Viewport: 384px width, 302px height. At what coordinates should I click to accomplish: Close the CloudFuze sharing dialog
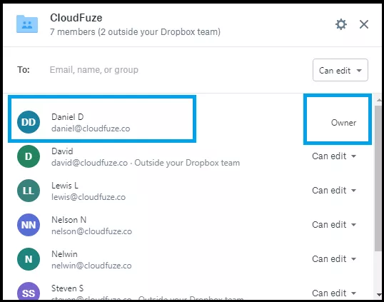364,24
